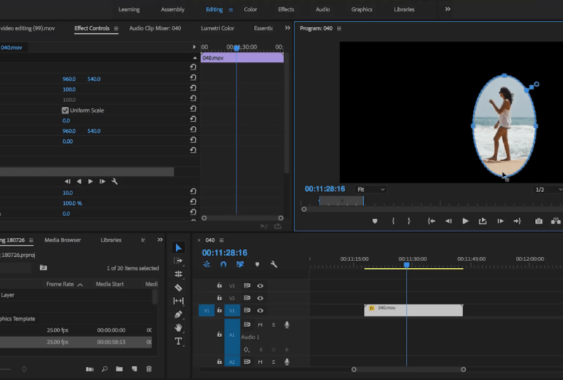The image size is (563, 380).
Task: Select the Pen tool
Action: (x=179, y=315)
